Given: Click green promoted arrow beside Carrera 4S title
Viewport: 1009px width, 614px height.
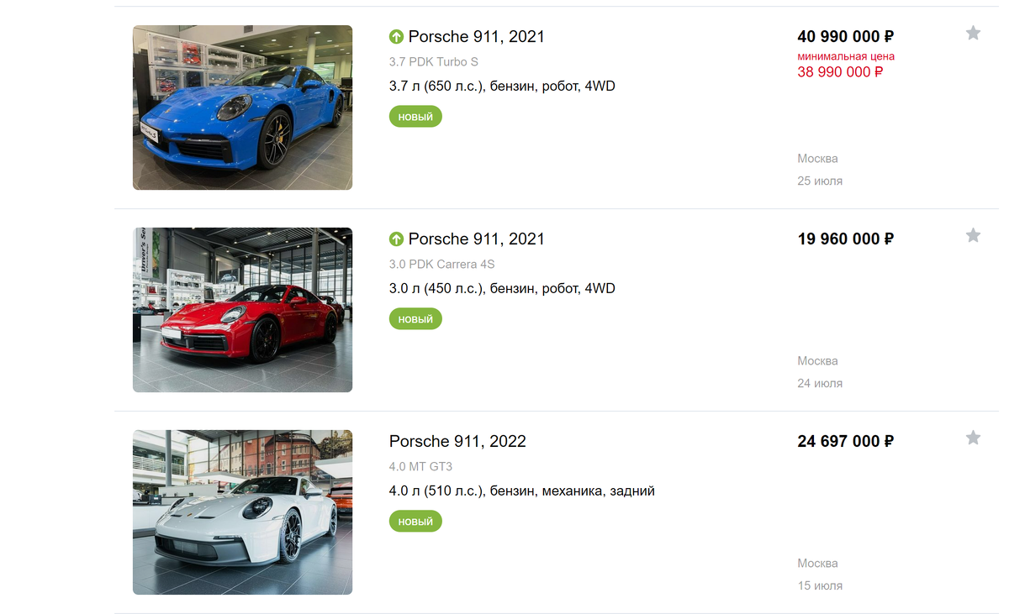Looking at the screenshot, I should coord(397,239).
